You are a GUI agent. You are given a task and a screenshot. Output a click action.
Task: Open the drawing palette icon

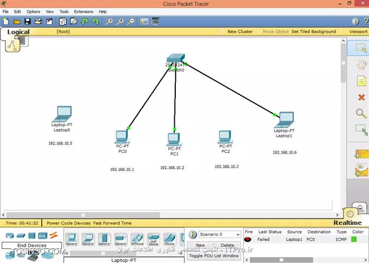(x=144, y=22)
